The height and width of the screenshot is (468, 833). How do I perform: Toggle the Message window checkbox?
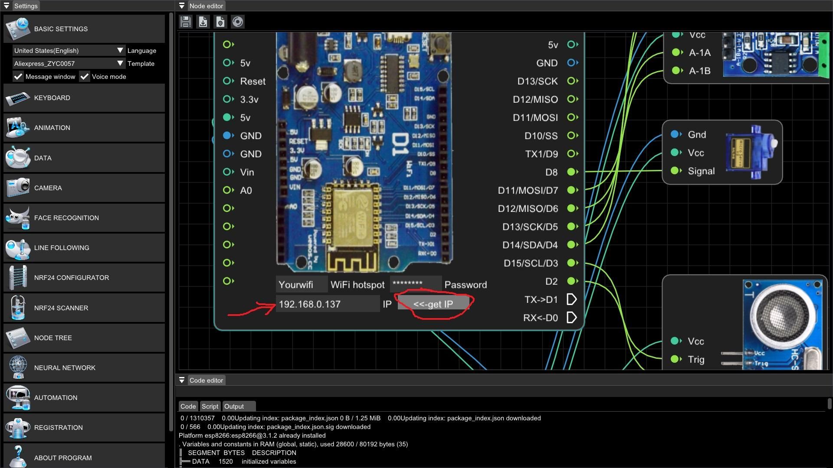pyautogui.click(x=18, y=77)
